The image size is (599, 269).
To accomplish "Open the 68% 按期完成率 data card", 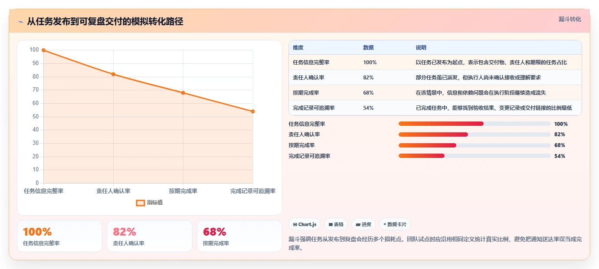I will pyautogui.click(x=239, y=236).
